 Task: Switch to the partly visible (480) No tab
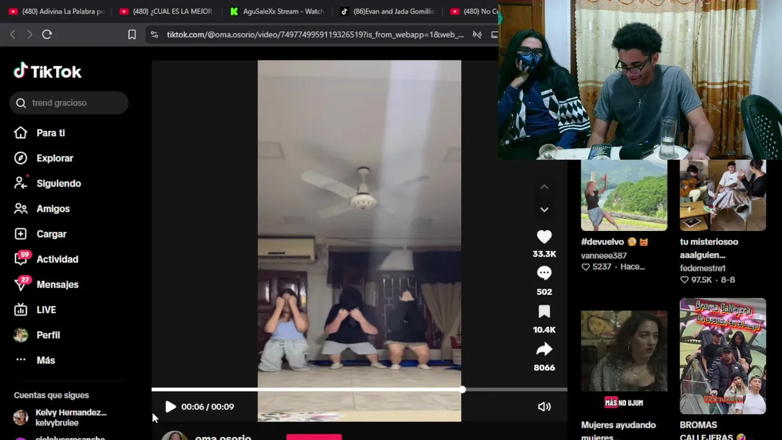[473, 11]
